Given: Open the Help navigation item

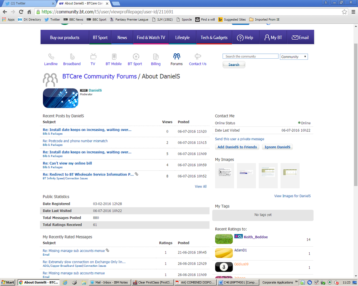Looking at the screenshot, I should click(246, 37).
